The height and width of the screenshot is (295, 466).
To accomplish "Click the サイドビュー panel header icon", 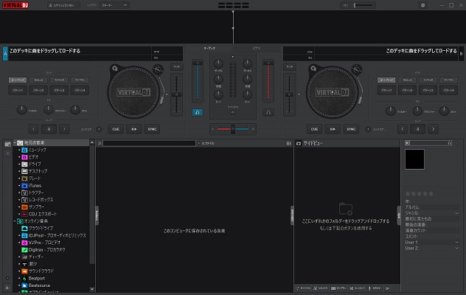I will [x=299, y=143].
